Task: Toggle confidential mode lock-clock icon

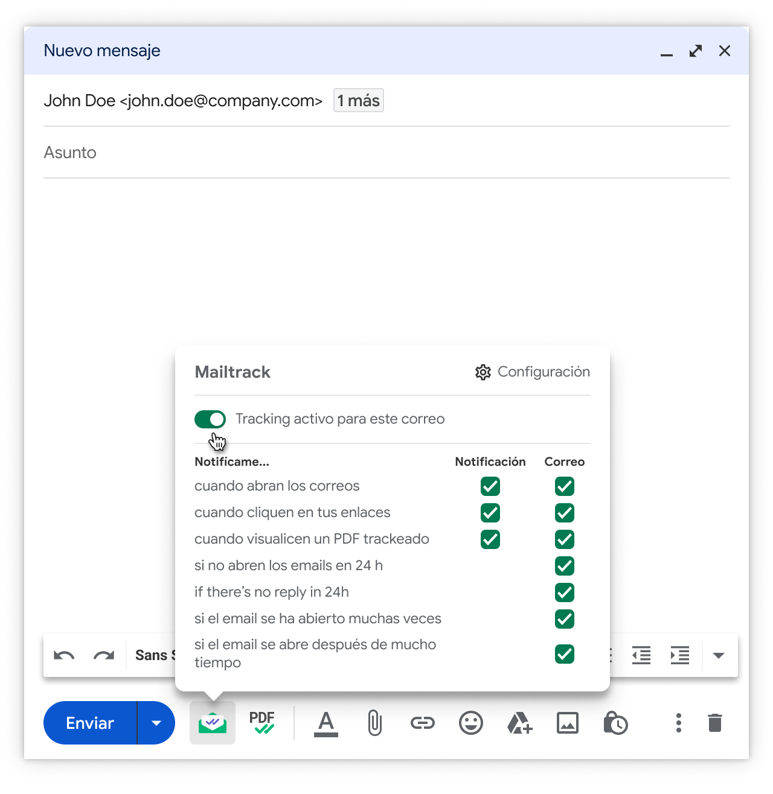Action: 615,723
